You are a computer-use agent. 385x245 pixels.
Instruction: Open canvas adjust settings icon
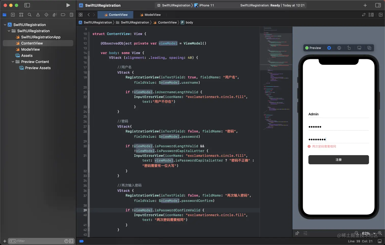(x=305, y=233)
